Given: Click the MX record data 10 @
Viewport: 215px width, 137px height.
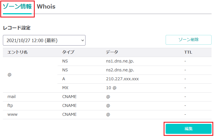Looking at the screenshot, I should (x=111, y=88).
